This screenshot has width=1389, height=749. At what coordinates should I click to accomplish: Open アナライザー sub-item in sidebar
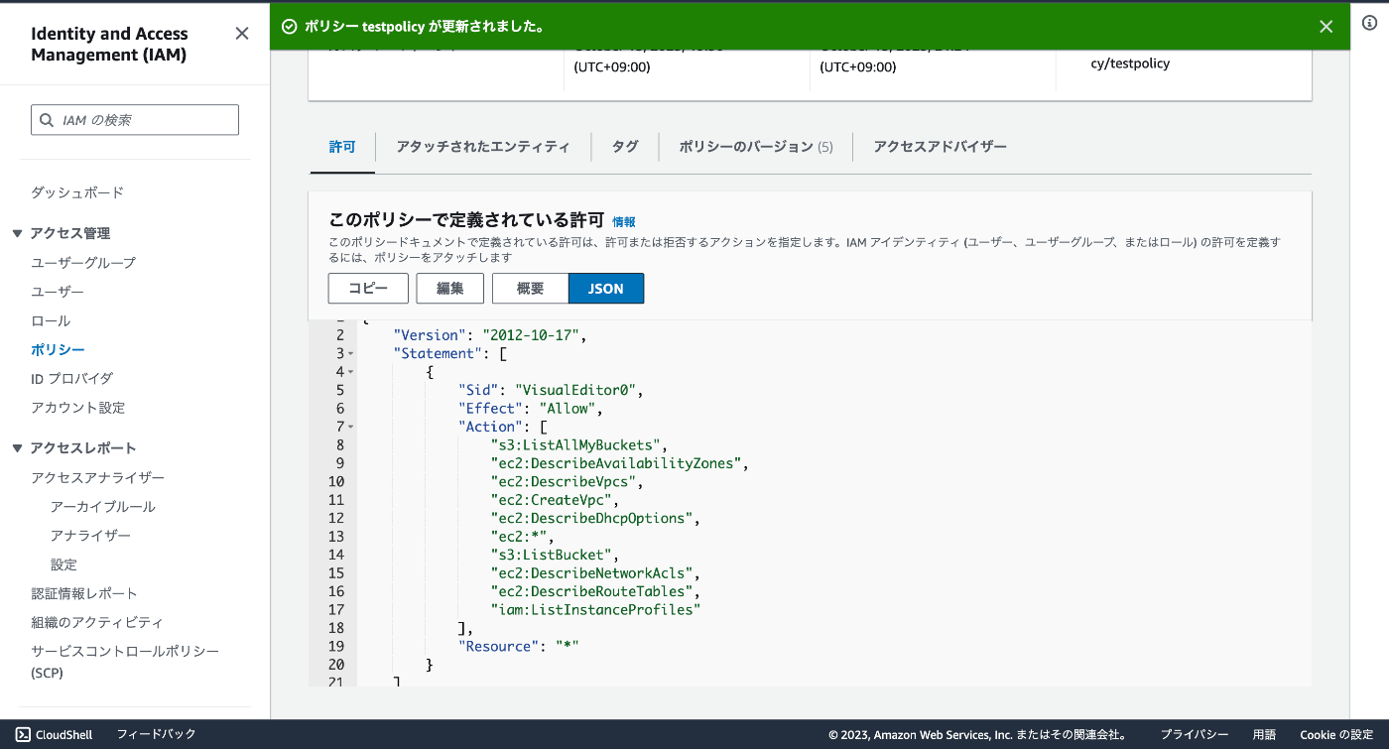tap(90, 536)
